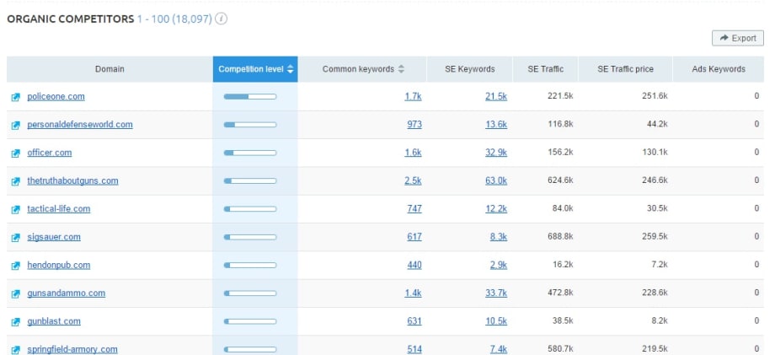Image resolution: width=775 pixels, height=355 pixels.
Task: Open springfield-armory.com domain link
Action: [x=72, y=349]
